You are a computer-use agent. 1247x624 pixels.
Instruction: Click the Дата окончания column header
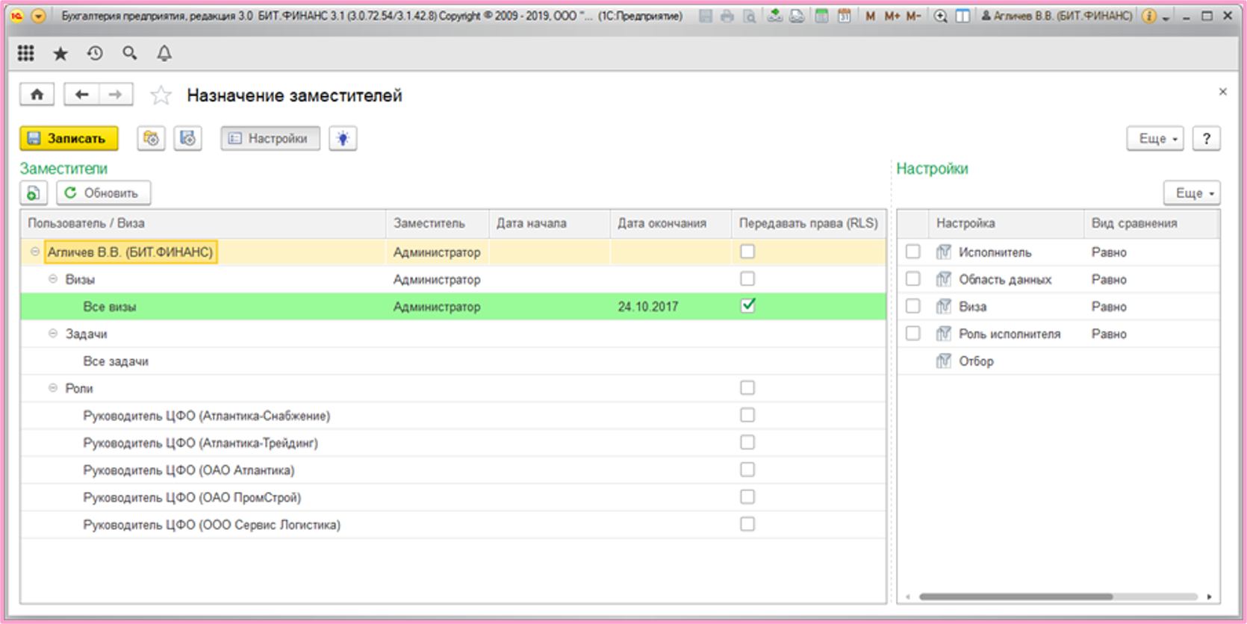click(671, 223)
